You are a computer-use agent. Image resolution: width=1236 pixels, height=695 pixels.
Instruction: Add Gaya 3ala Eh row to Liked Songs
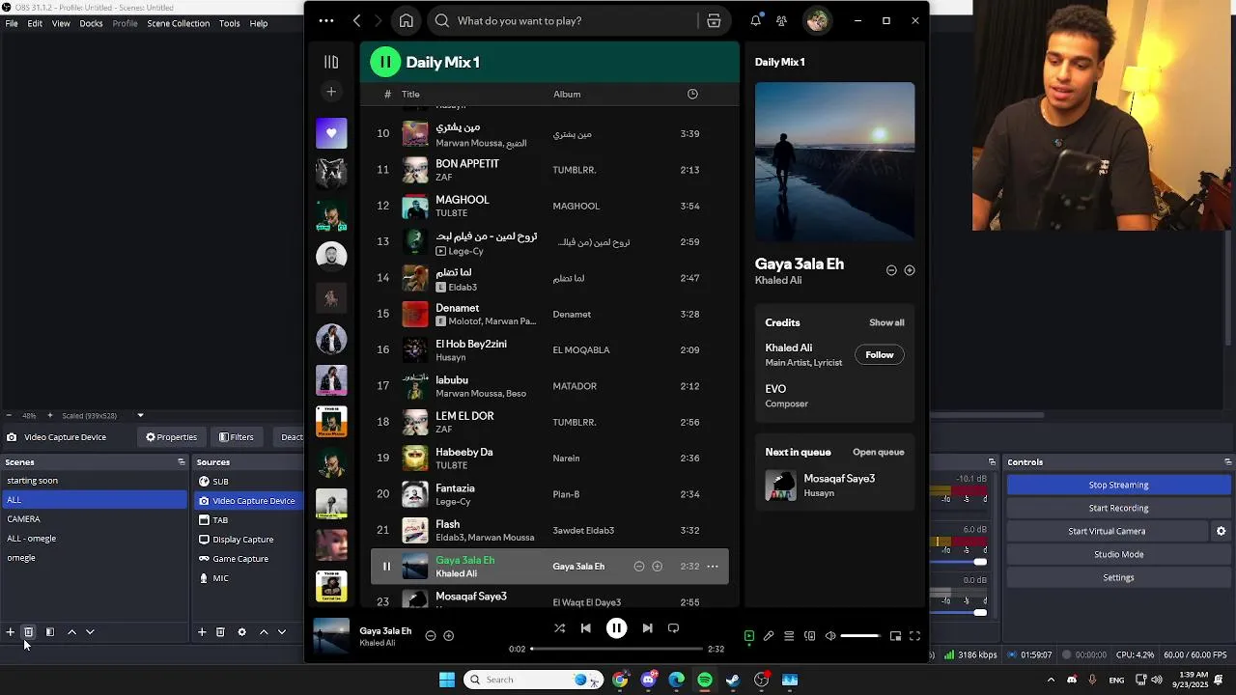657,567
